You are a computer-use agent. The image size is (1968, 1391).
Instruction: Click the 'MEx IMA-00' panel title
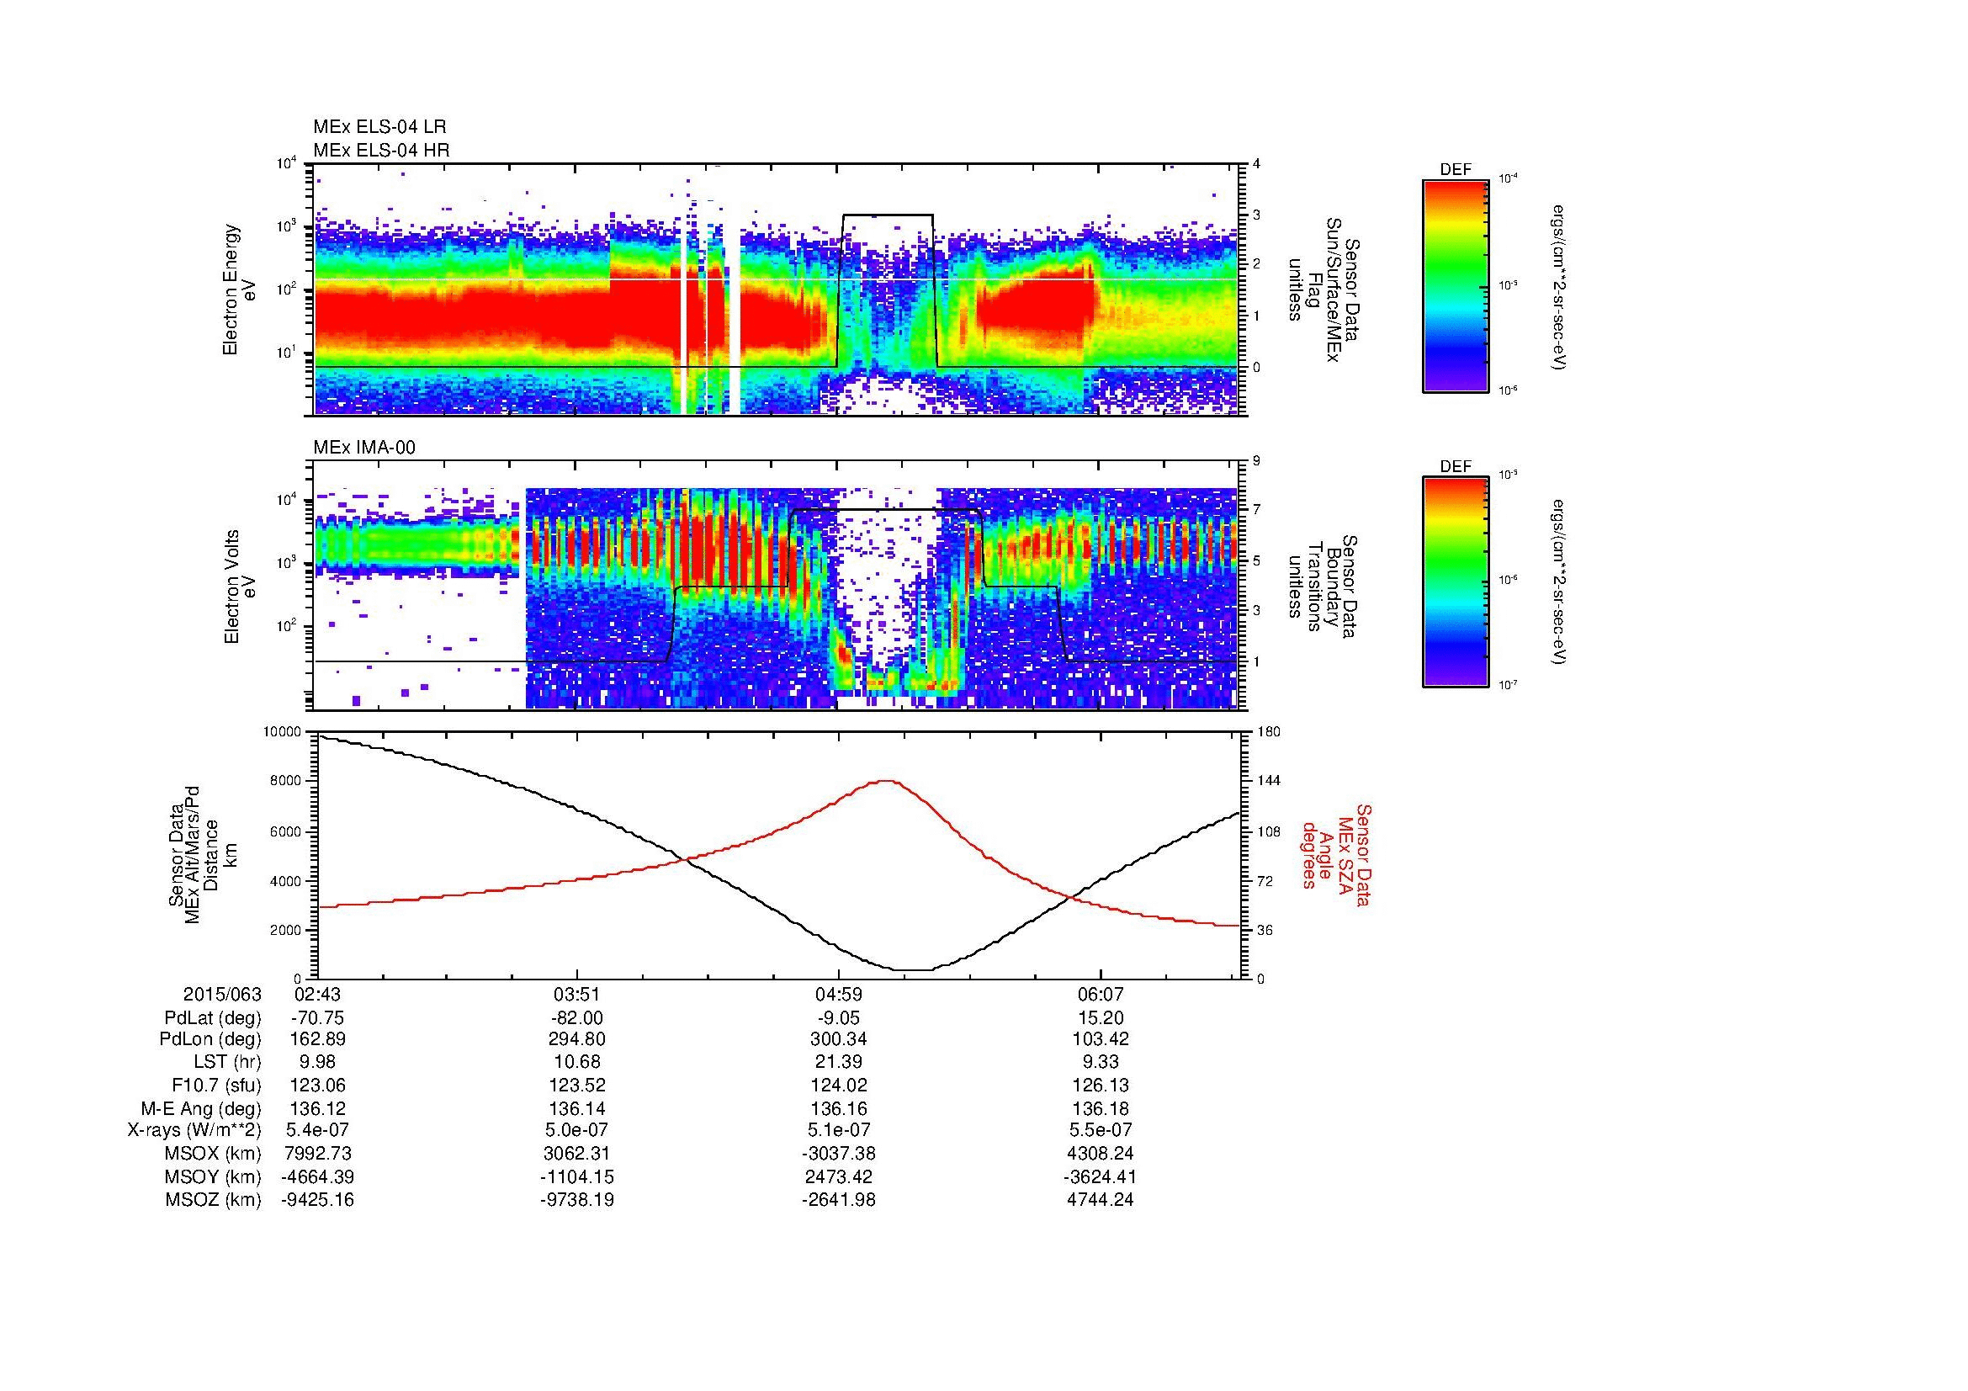pyautogui.click(x=364, y=448)
